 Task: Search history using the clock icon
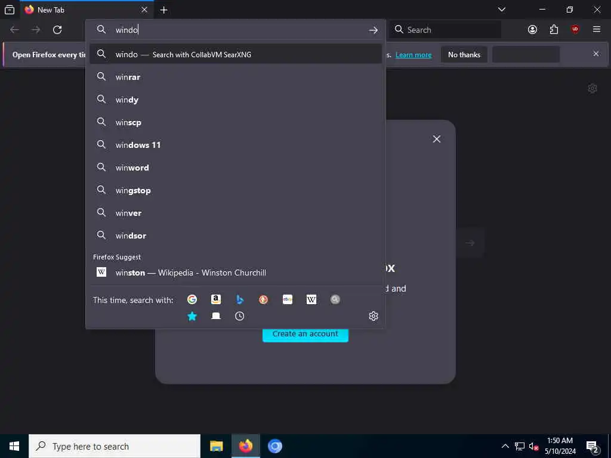tap(240, 316)
